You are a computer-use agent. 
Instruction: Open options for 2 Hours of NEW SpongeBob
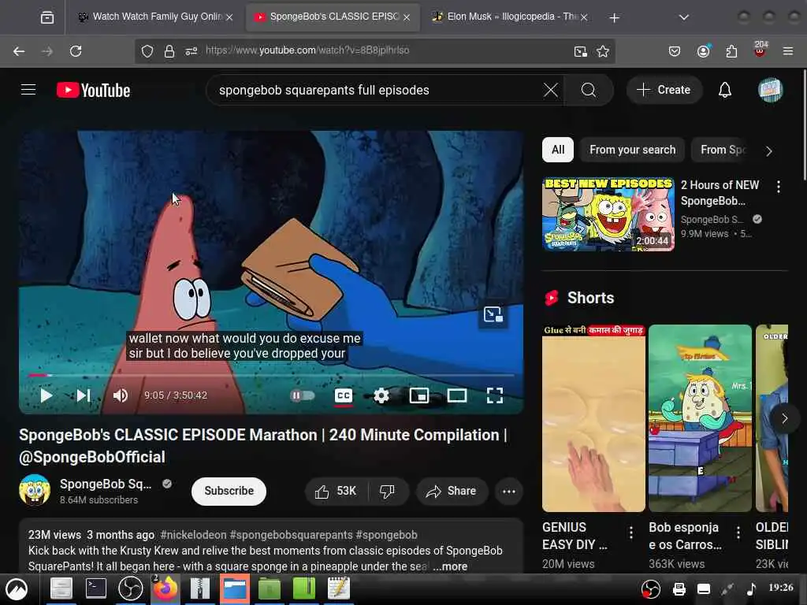[x=778, y=187]
